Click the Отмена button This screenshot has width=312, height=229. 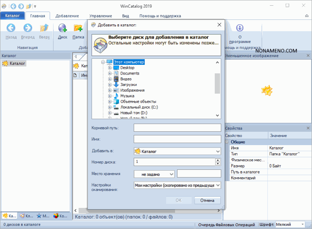[x=207, y=200]
